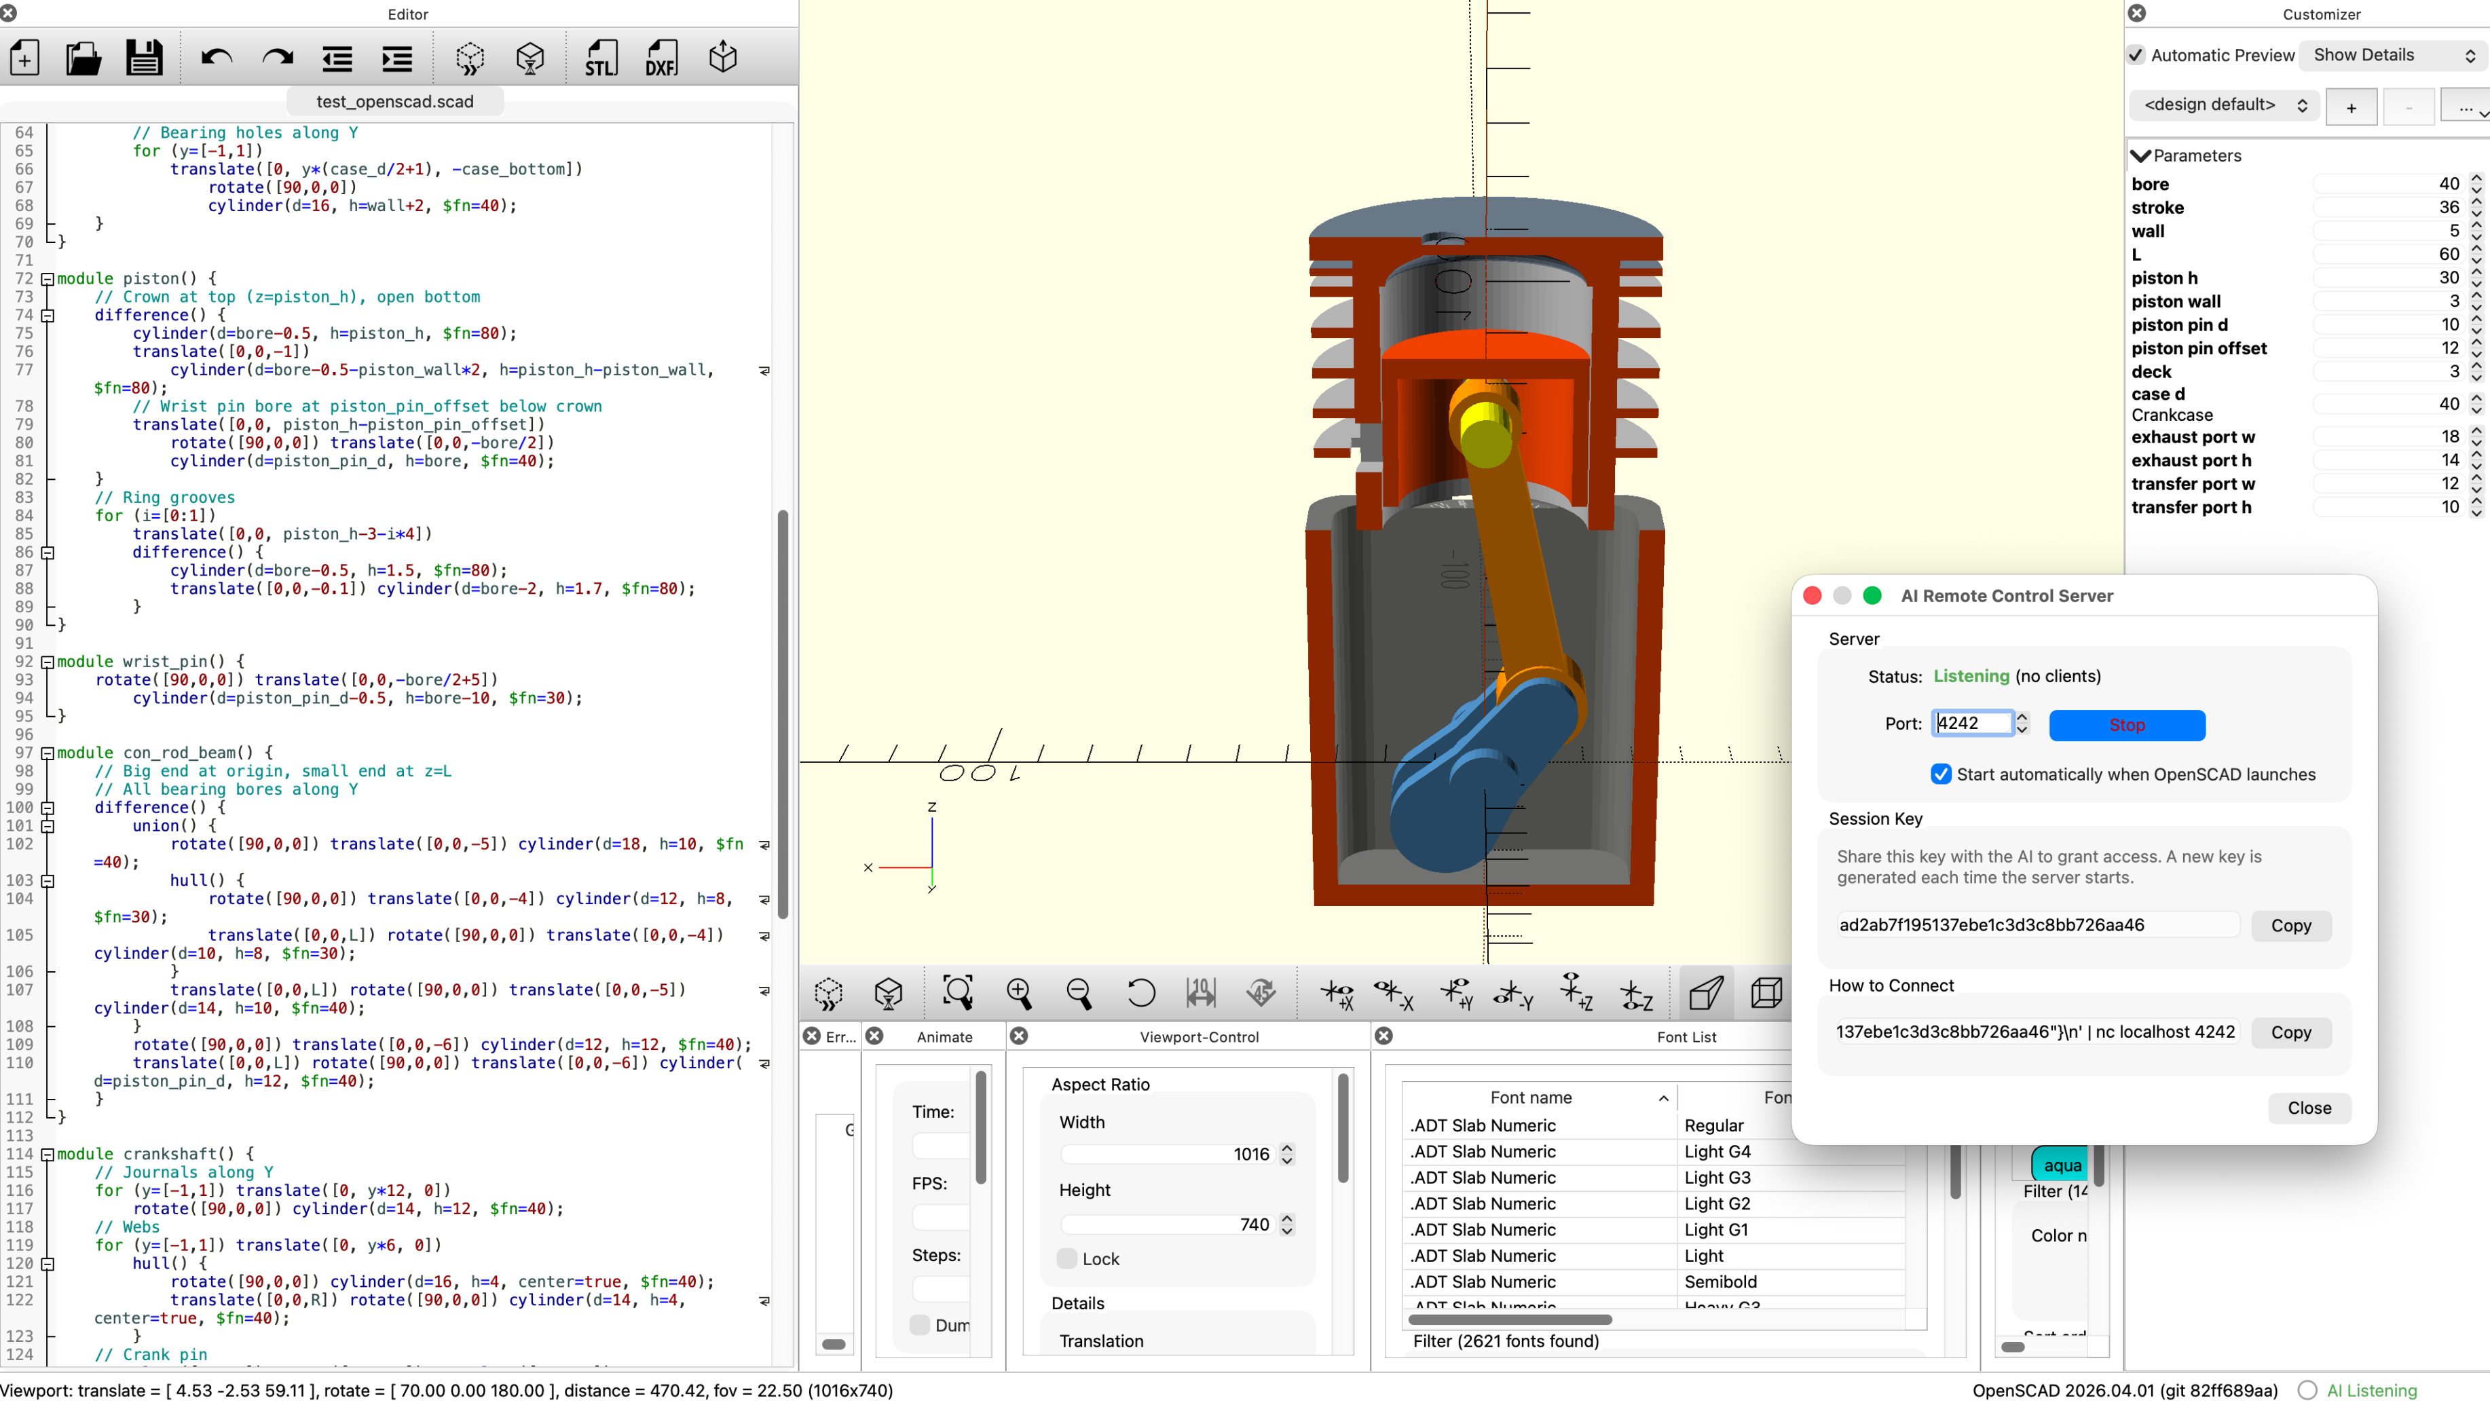The width and height of the screenshot is (2490, 1407).
Task: Copy the session key
Action: pos(2290,925)
